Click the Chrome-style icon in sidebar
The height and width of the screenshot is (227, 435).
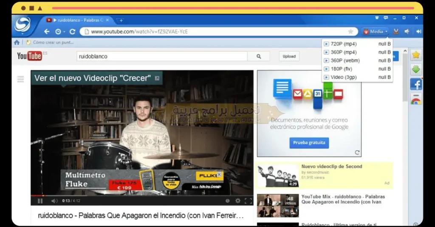click(x=416, y=99)
